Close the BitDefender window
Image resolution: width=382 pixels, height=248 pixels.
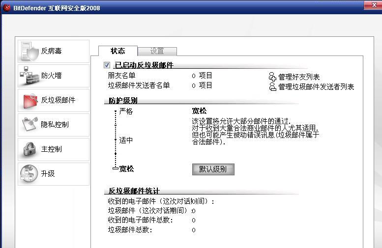(373, 5)
